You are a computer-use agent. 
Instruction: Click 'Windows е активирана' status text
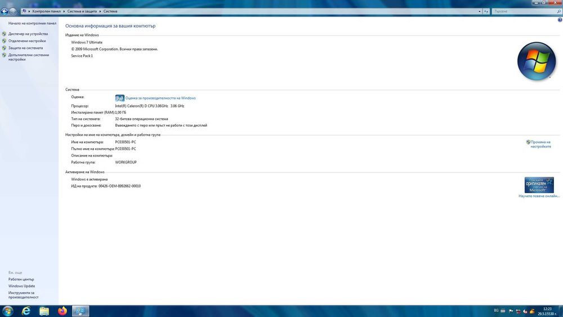pyautogui.click(x=90, y=180)
